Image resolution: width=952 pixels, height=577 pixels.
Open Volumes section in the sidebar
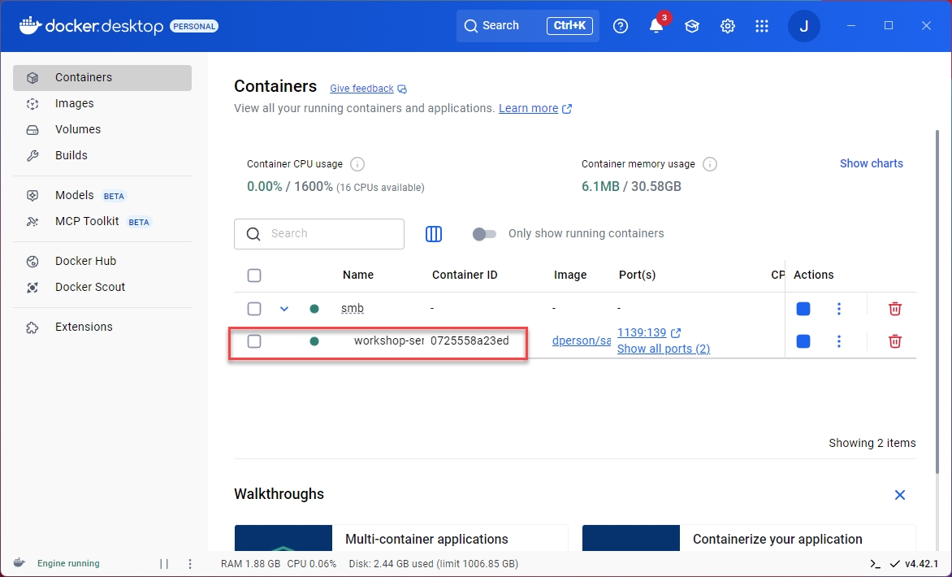tap(77, 129)
